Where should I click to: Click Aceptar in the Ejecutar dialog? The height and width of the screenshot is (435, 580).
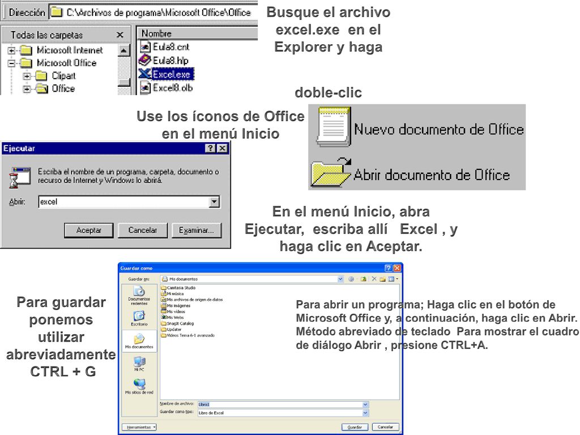pyautogui.click(x=89, y=230)
